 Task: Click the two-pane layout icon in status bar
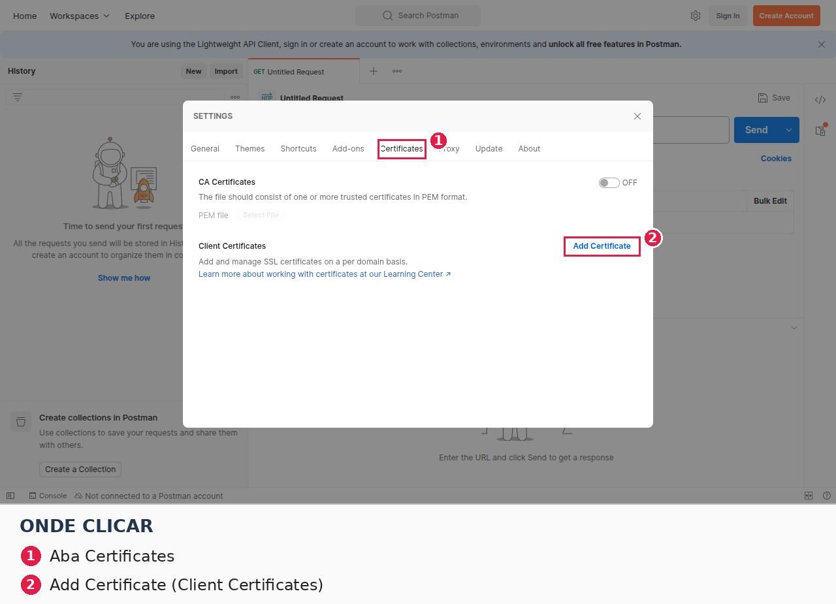809,496
